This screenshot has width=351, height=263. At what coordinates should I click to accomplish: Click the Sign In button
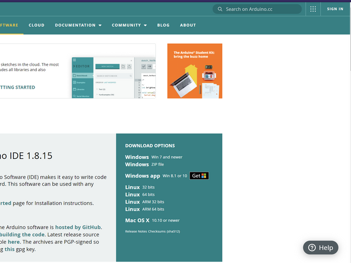click(335, 9)
